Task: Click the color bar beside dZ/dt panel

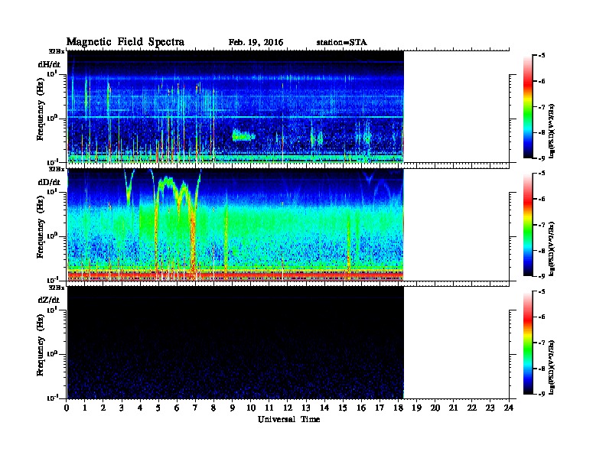Action: (528, 343)
